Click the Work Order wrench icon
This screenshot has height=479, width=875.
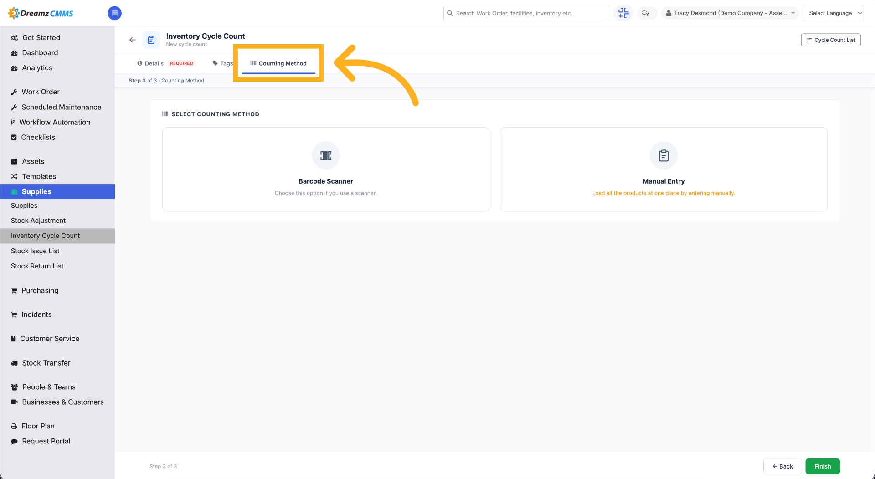tap(14, 92)
